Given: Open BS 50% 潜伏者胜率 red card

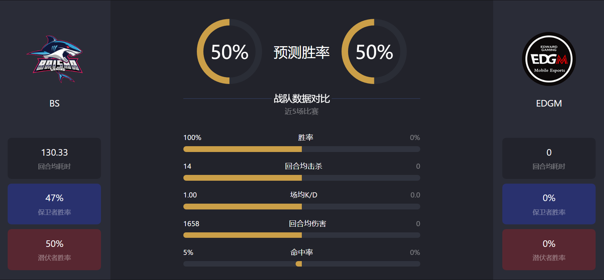Looking at the screenshot, I should coord(54,249).
